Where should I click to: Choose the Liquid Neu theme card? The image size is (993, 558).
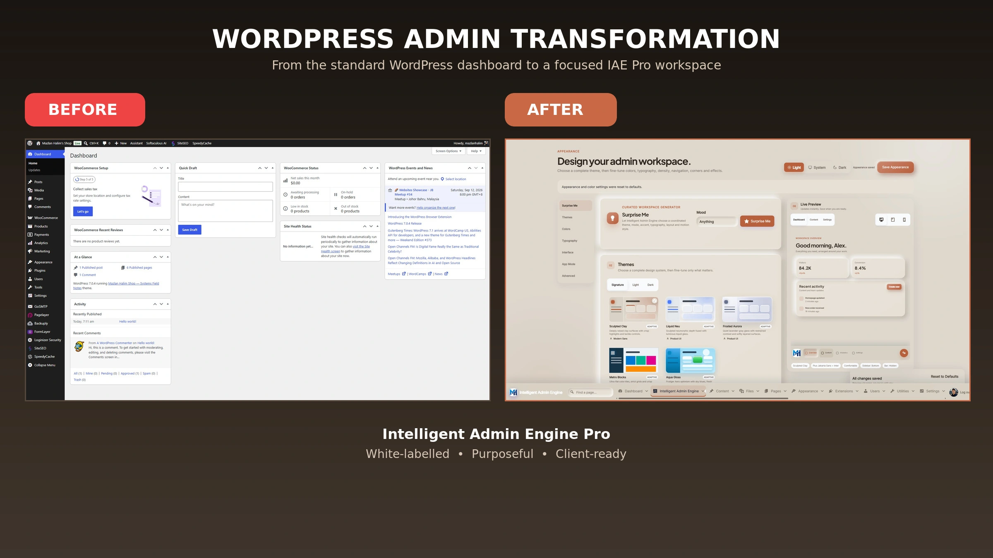690,318
